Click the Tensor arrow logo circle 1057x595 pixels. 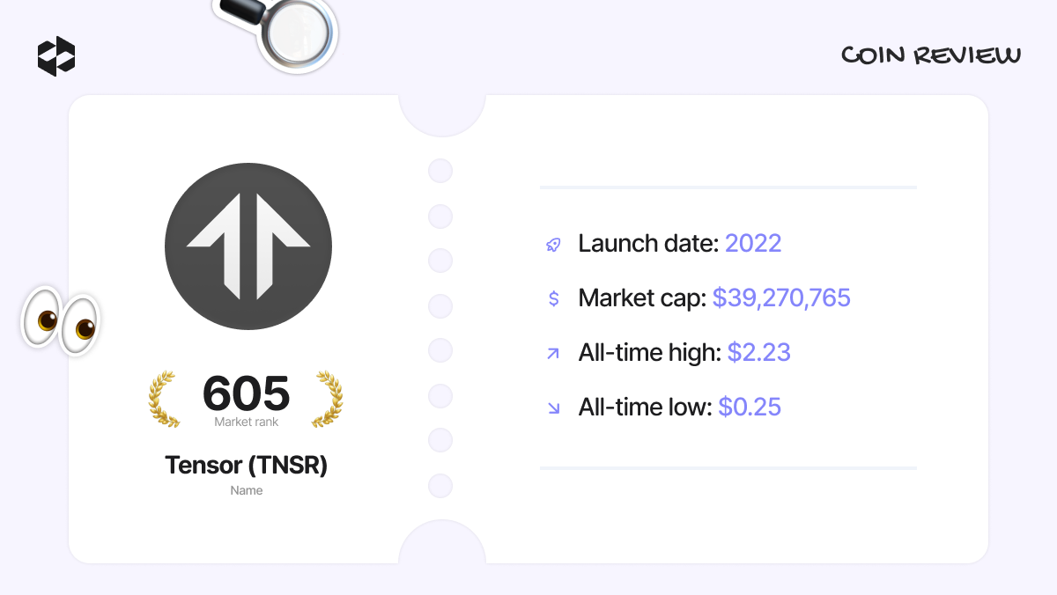coord(248,246)
